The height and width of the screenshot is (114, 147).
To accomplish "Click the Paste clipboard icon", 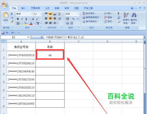I will (x=6, y=15).
